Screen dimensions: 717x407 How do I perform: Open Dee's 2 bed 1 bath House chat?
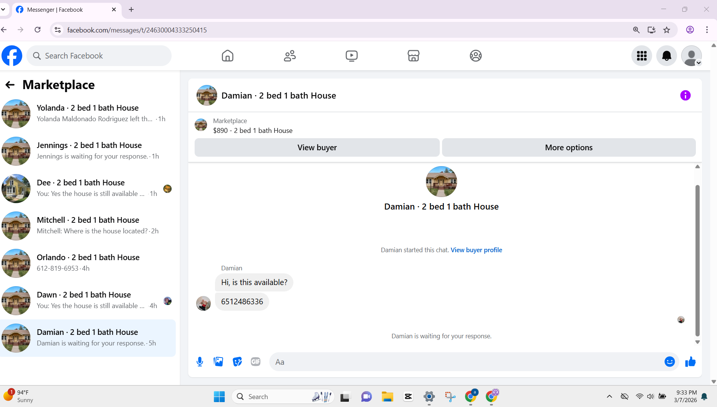[x=88, y=188]
